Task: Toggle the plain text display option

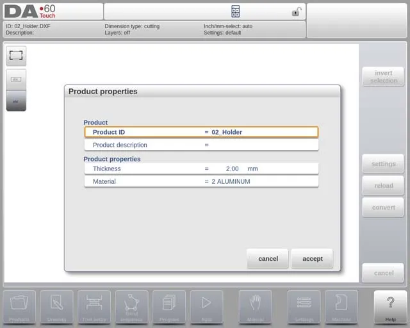Action: click(16, 101)
